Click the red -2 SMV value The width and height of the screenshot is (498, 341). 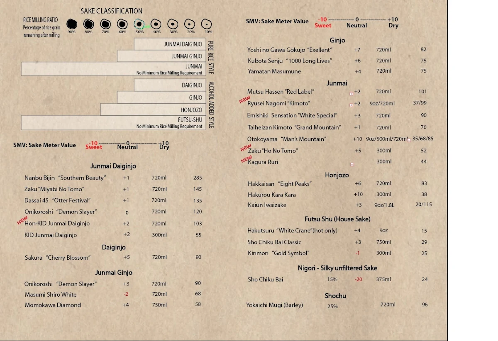click(x=126, y=294)
